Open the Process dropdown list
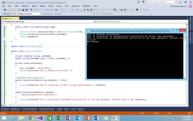The image size is (193, 121). click(x=40, y=14)
